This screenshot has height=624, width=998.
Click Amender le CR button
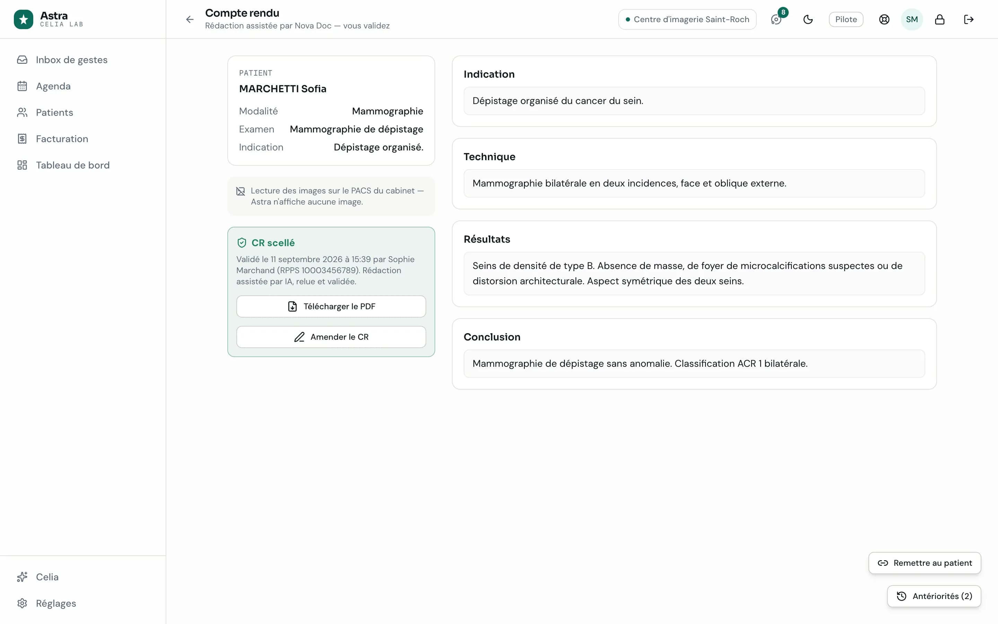point(331,337)
